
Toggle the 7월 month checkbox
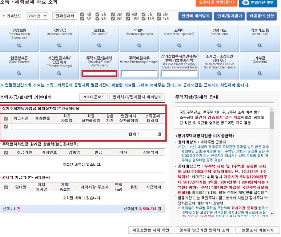82,18
